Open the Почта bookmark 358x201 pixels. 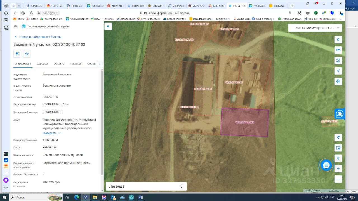coord(18,19)
